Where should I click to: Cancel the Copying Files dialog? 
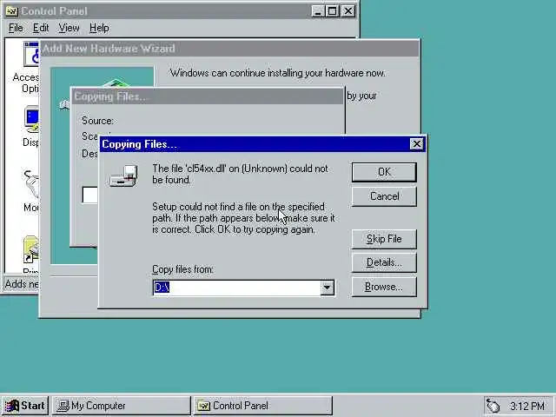(384, 196)
